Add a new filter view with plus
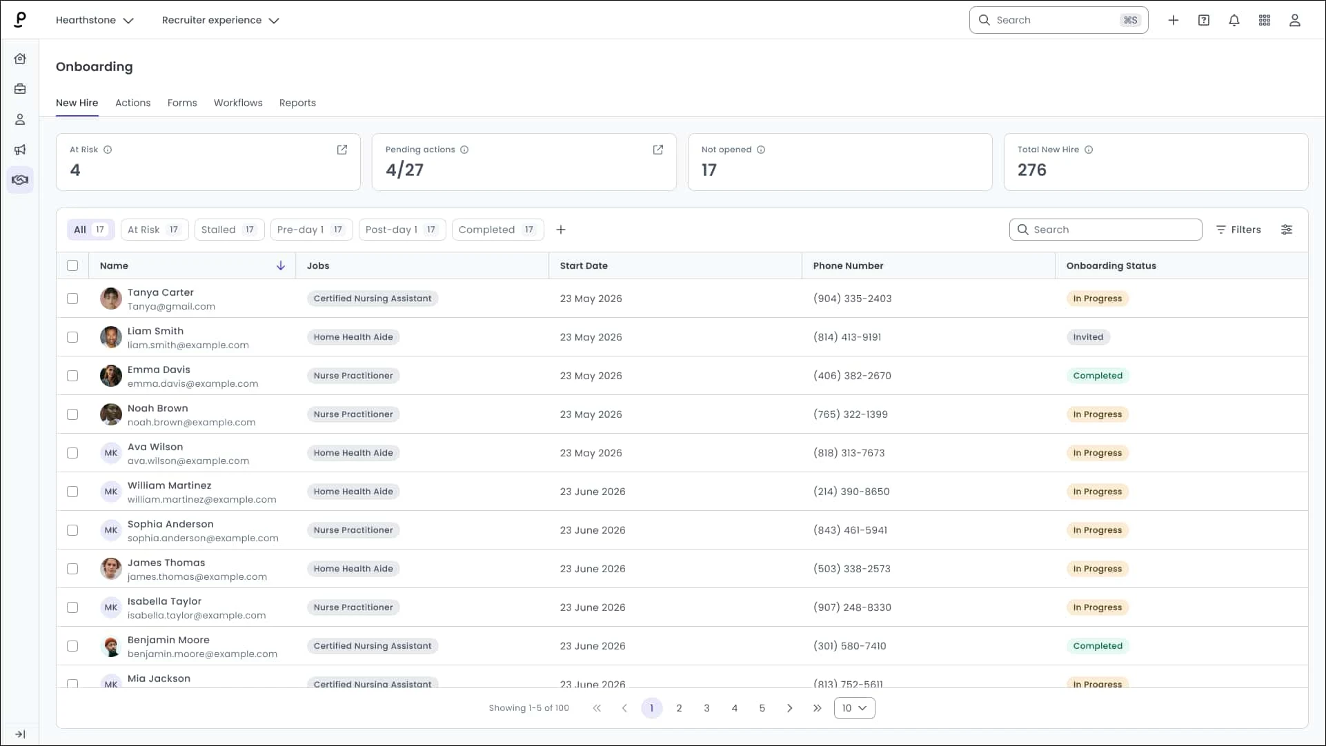Image resolution: width=1326 pixels, height=746 pixels. click(x=561, y=230)
